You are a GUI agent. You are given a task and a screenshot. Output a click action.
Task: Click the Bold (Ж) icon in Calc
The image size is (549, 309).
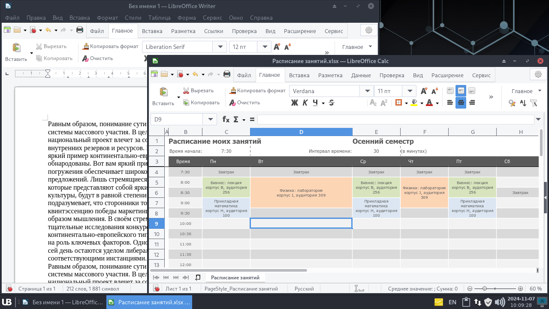click(294, 103)
